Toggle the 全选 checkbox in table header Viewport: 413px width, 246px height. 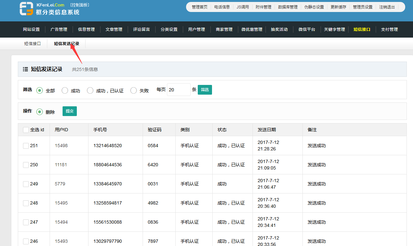[x=26, y=130]
